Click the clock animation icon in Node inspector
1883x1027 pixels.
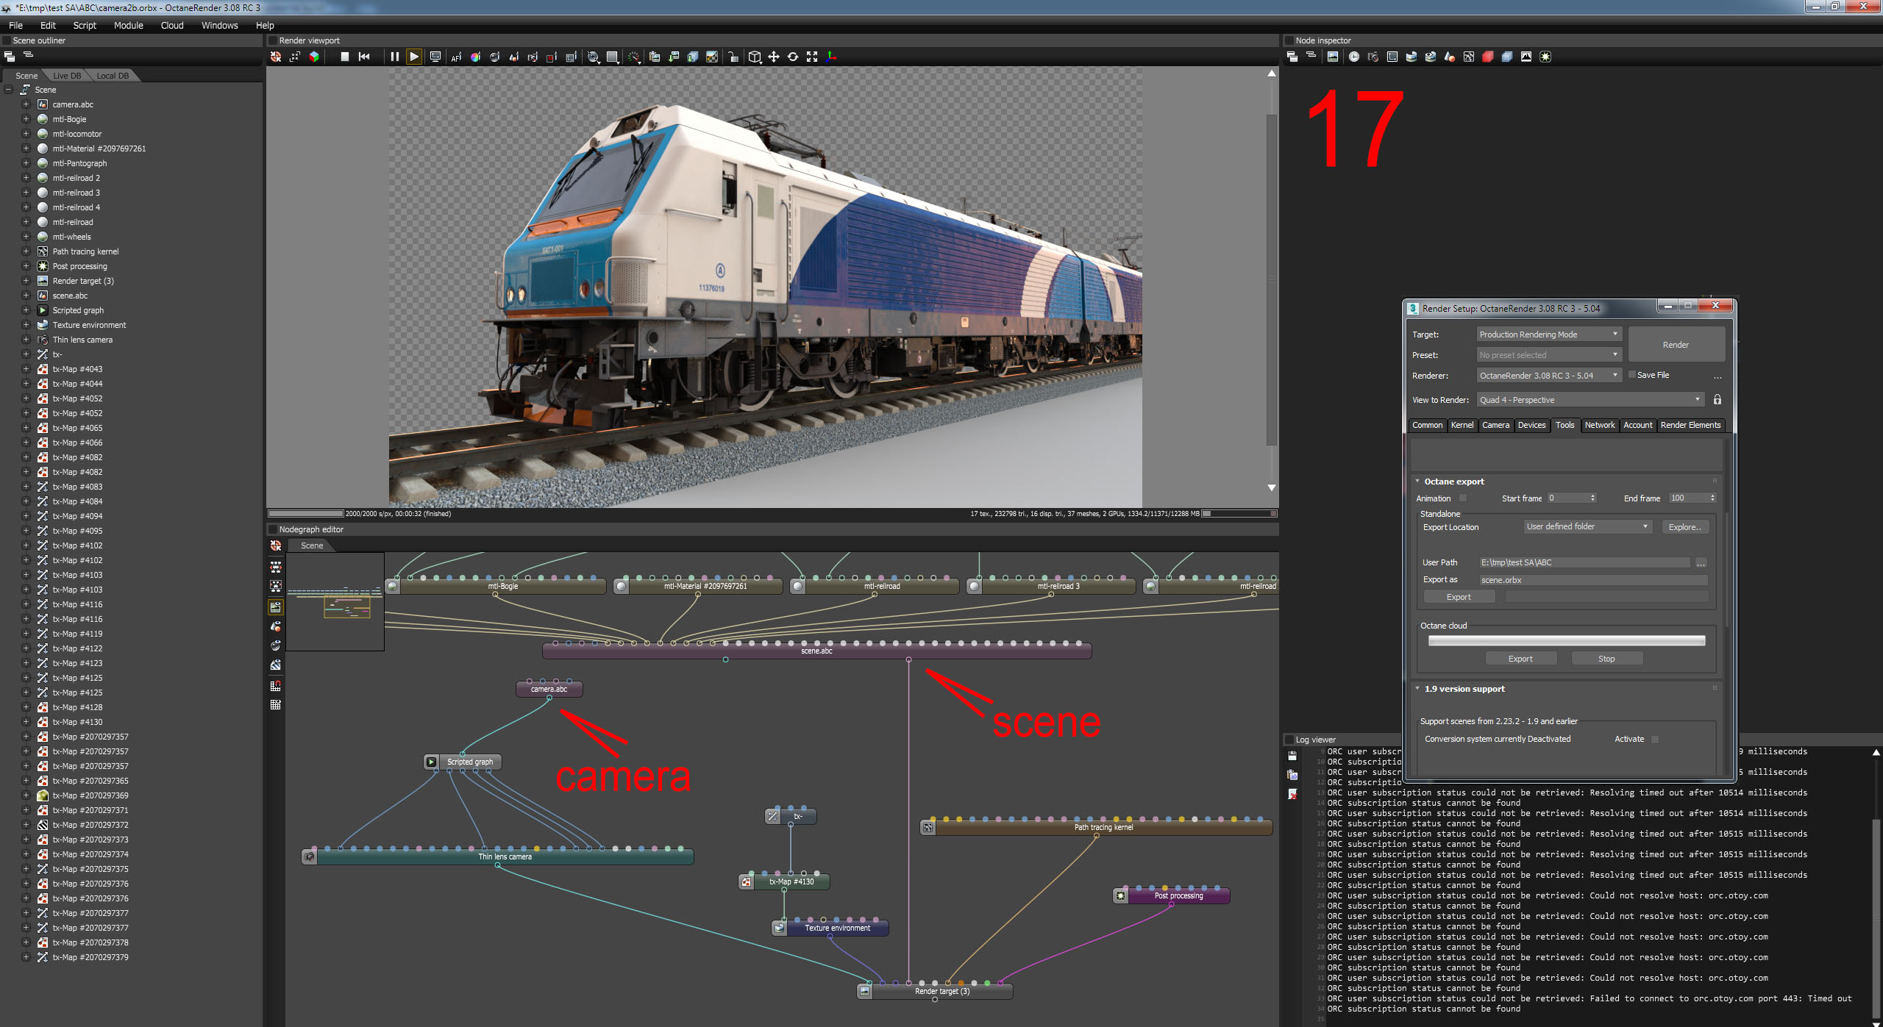tap(1353, 57)
